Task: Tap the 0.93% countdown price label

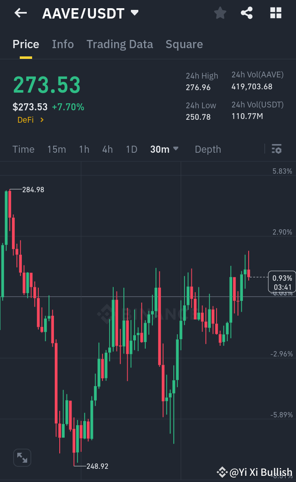Action: [x=282, y=282]
